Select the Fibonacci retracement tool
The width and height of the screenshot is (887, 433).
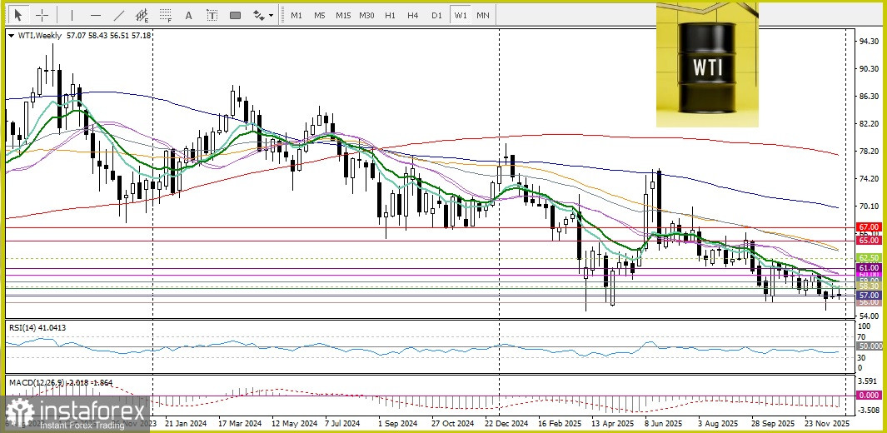coord(166,15)
